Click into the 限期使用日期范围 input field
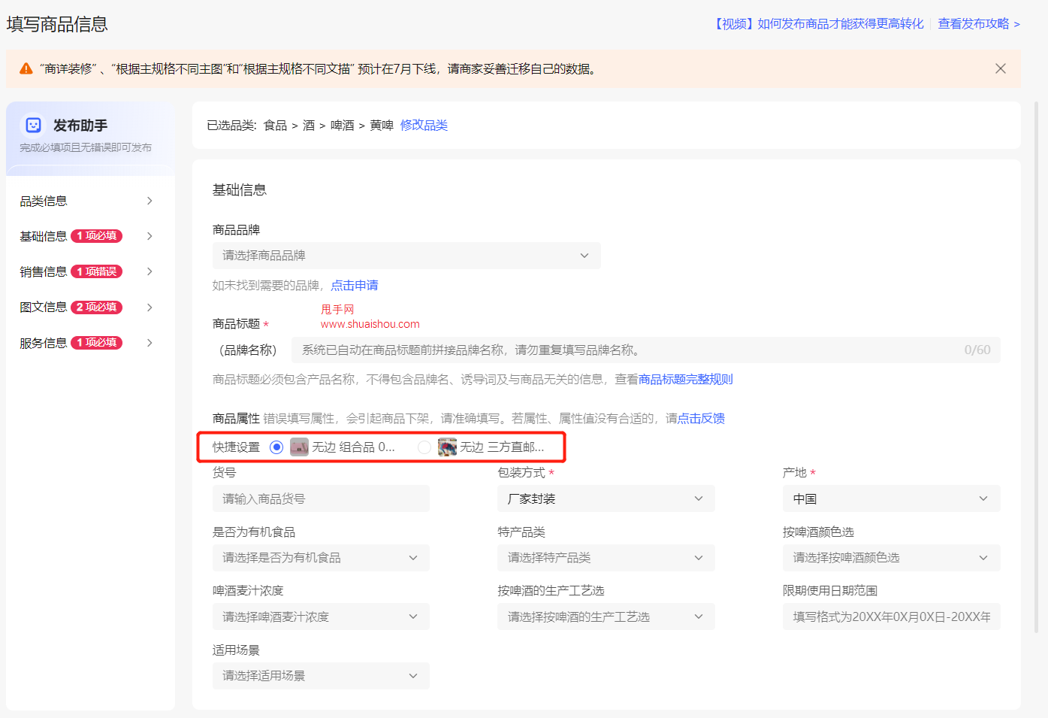Viewport: 1048px width, 718px height. [891, 617]
